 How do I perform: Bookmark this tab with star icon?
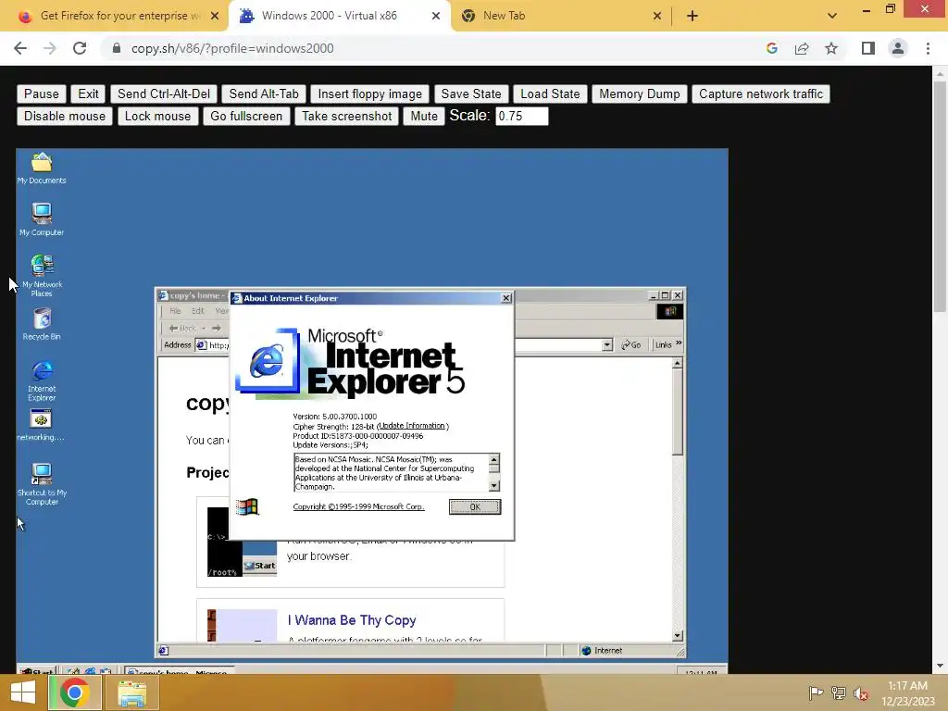point(831,48)
